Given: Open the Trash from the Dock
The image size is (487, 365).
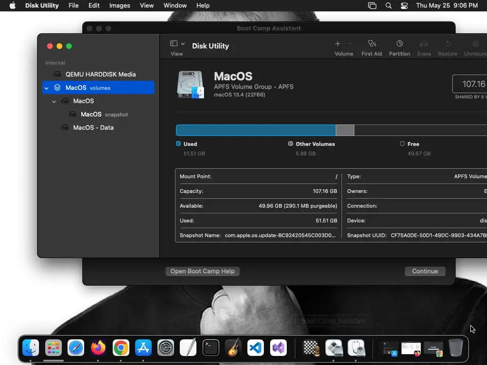Looking at the screenshot, I should point(455,347).
